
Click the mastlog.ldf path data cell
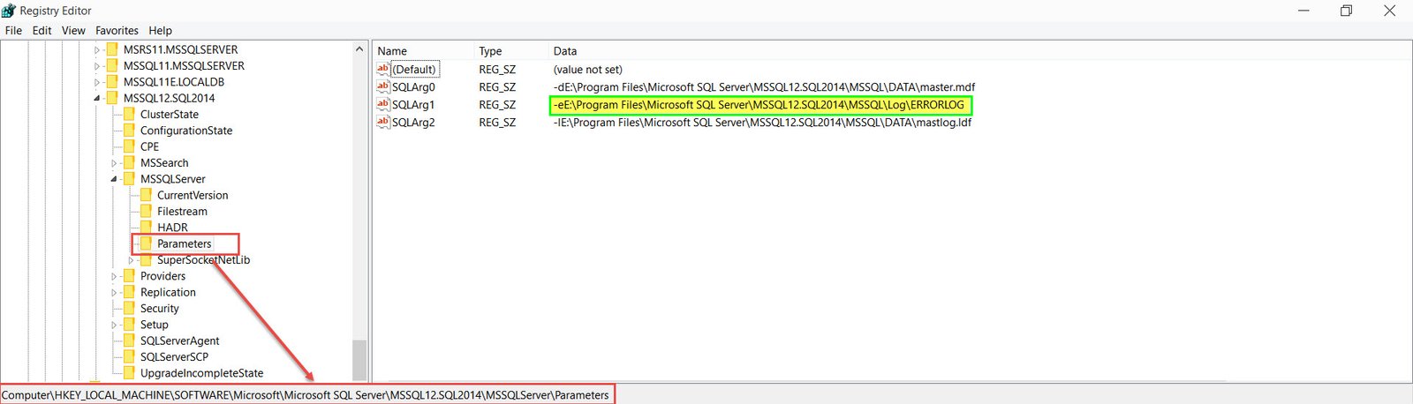(762, 122)
